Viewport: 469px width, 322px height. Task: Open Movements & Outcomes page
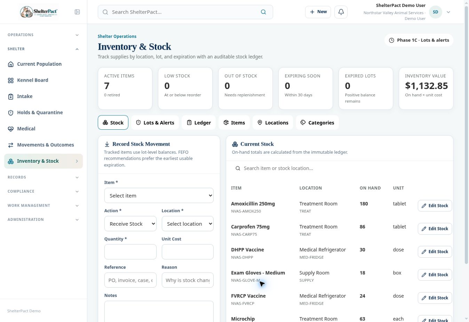coord(43,145)
